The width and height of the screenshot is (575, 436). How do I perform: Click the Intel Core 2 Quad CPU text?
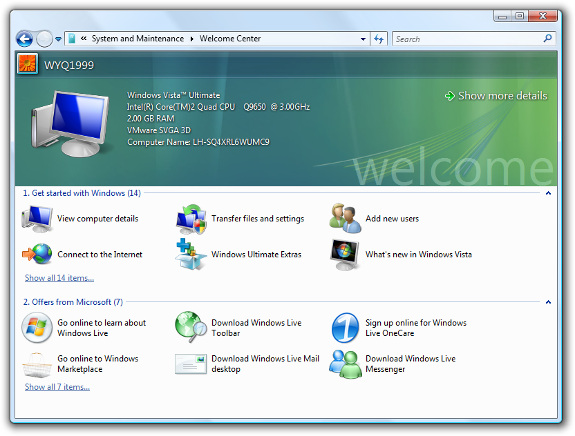pyautogui.click(x=218, y=107)
